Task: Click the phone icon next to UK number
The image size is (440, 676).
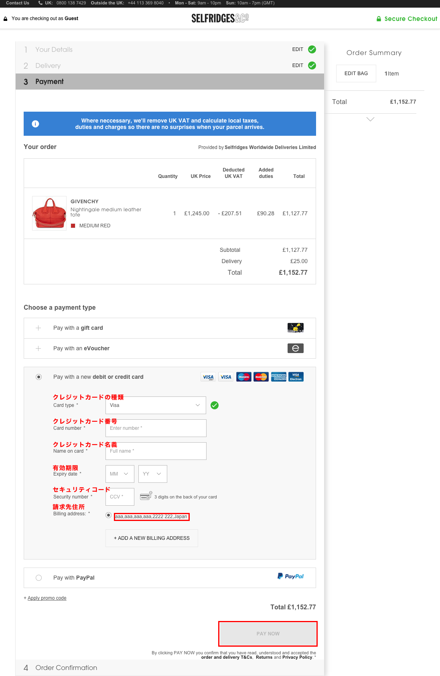Action: 41,3
